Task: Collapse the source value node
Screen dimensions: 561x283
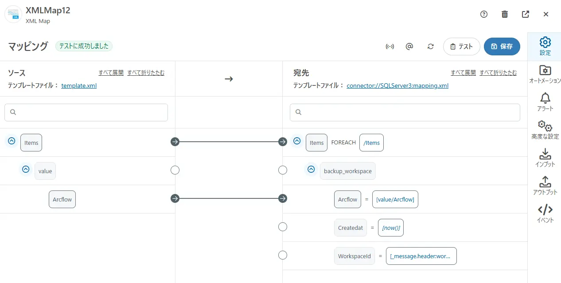Action: click(x=26, y=169)
